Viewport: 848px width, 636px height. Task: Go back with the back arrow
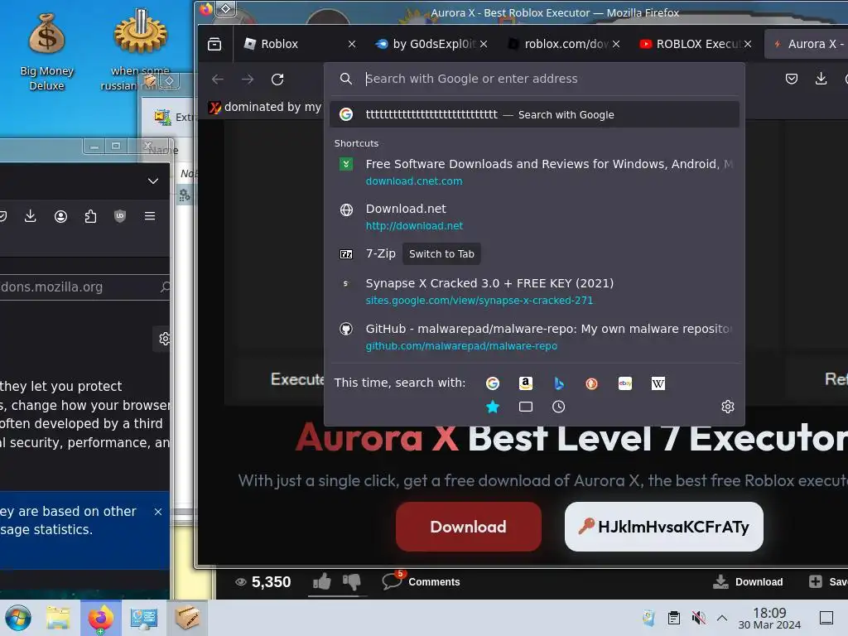coord(218,79)
